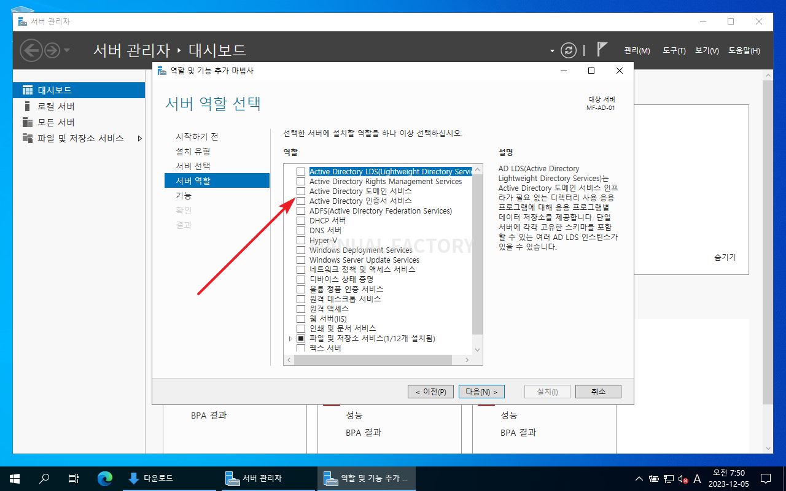The width and height of the screenshot is (786, 491).
Task: Click the refresh icon in Server Manager header
Action: (569, 50)
